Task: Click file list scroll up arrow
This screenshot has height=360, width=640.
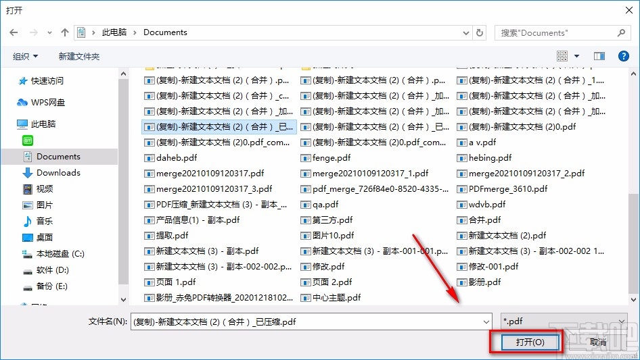Action: click(633, 74)
